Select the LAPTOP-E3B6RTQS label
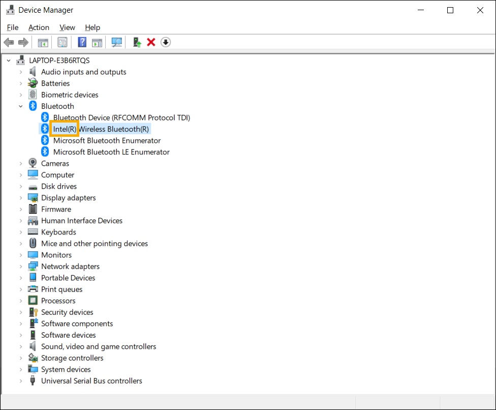Screen dimensions: 496x410 point(59,60)
